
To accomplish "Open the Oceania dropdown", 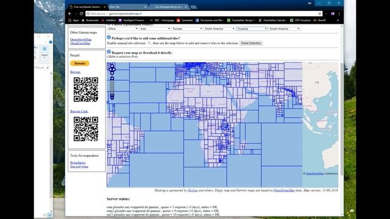I will pyautogui.click(x=252, y=29).
